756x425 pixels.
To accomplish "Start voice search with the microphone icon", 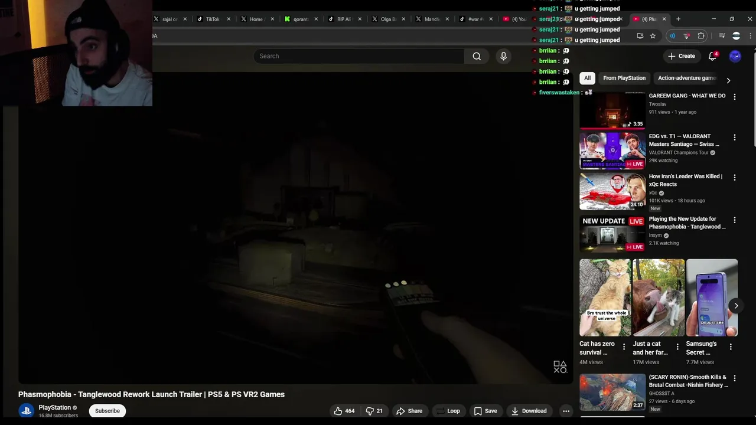I will tap(503, 56).
